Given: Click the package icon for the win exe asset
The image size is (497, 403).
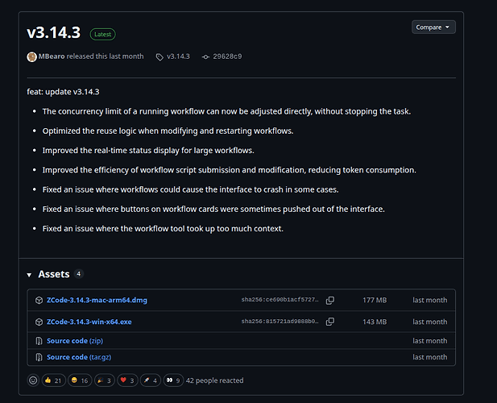Looking at the screenshot, I should tap(39, 322).
